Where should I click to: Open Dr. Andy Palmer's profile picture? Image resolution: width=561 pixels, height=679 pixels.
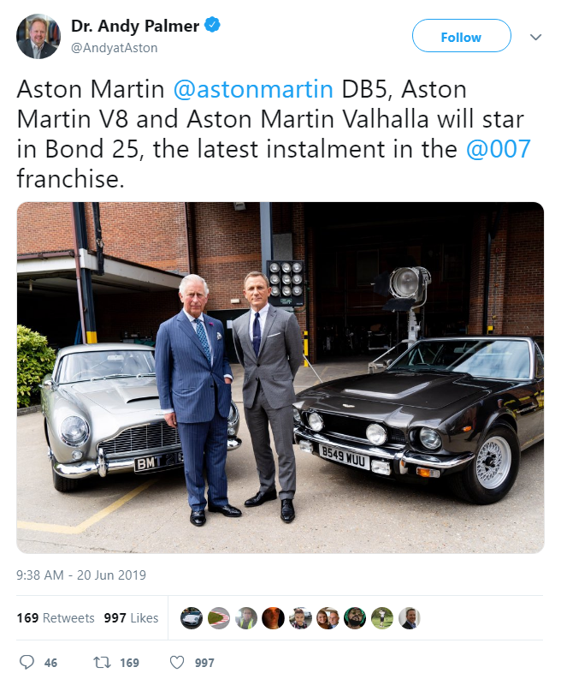click(38, 36)
